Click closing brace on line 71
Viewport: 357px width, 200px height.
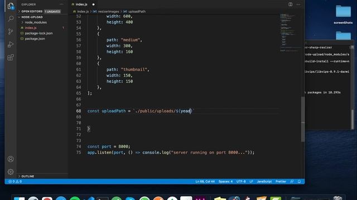pos(89,129)
